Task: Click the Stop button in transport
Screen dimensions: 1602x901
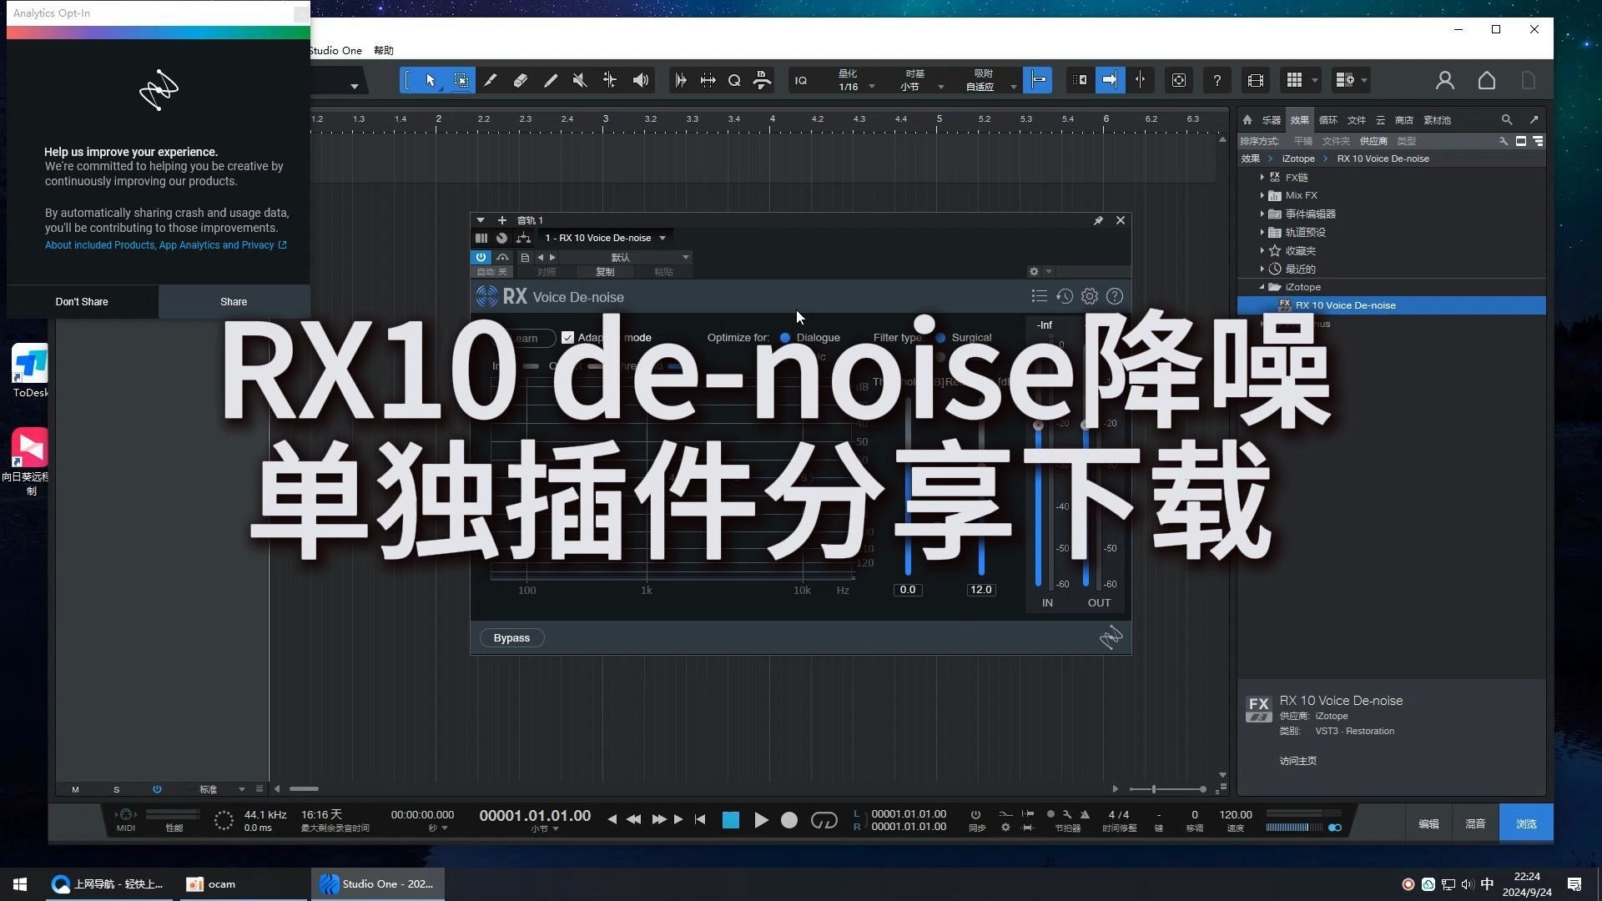Action: click(x=730, y=820)
